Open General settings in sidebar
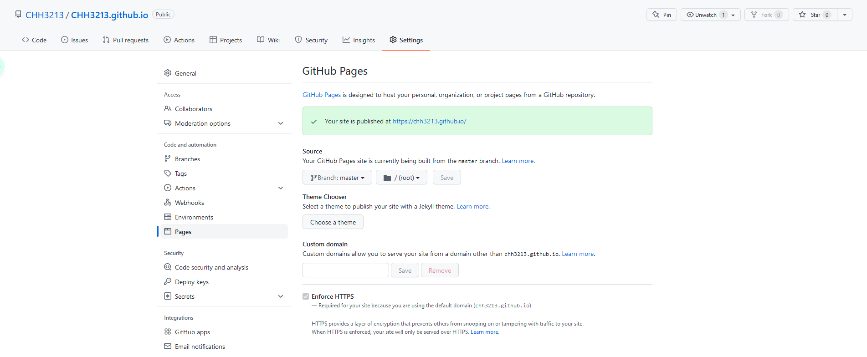Viewport: 867px width, 357px height. click(224, 73)
